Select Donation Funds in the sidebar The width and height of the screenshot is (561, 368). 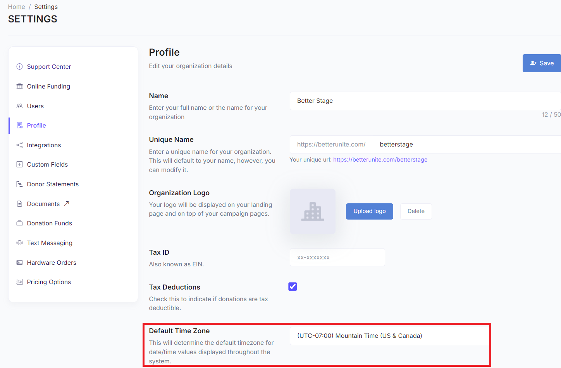click(49, 223)
